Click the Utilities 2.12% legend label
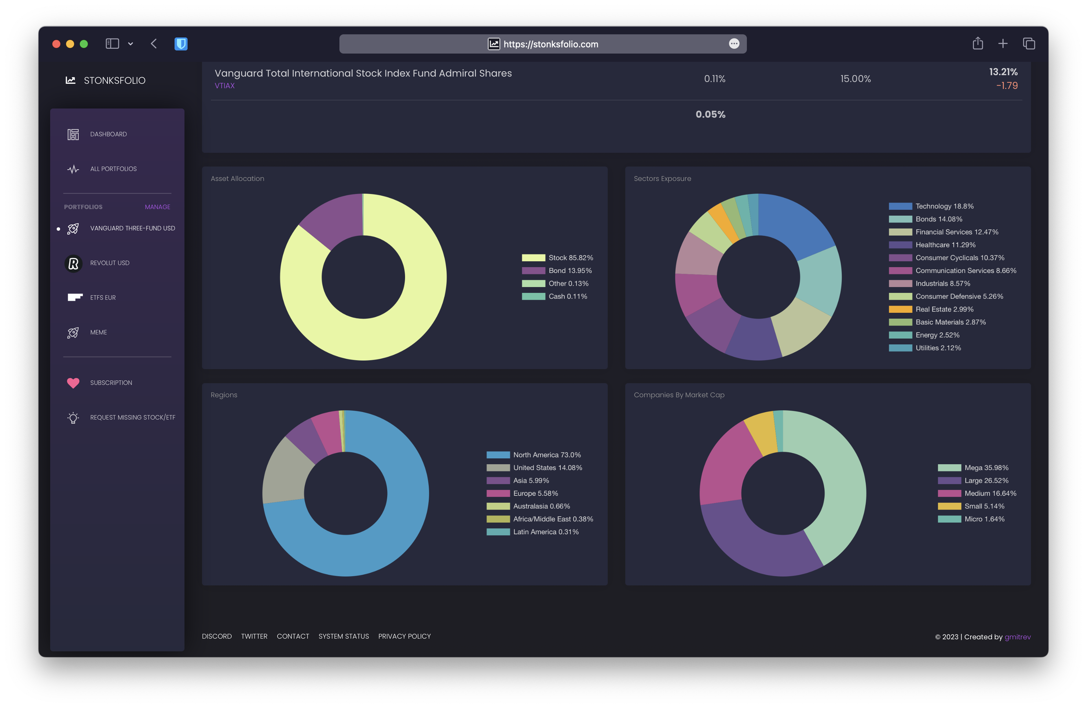Viewport: 1087px width, 708px height. 938,348
